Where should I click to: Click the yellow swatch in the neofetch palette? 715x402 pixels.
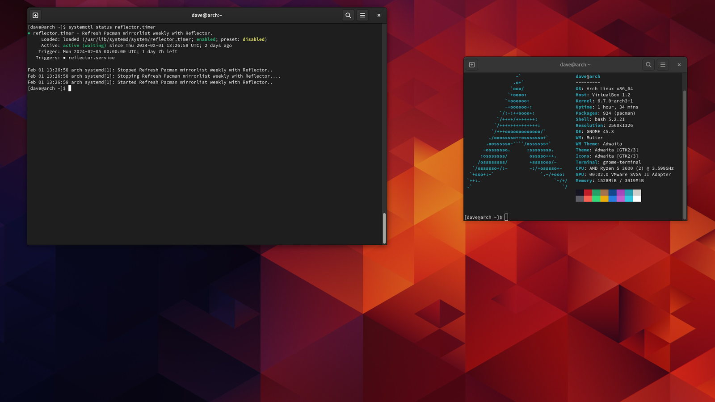pyautogui.click(x=604, y=199)
